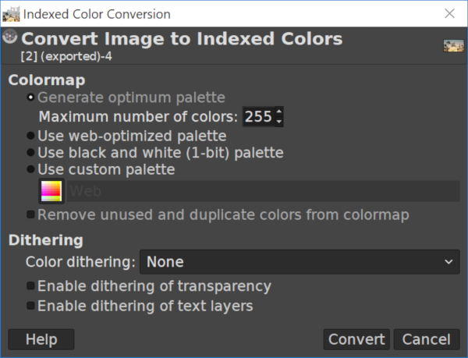Increase maximum number of colors with up arrow

coord(279,112)
